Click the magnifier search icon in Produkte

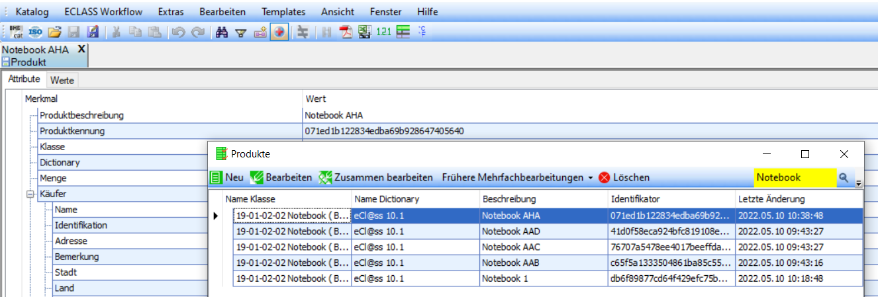pyautogui.click(x=844, y=177)
